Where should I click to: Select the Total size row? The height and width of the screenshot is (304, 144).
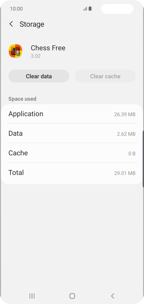point(72,173)
